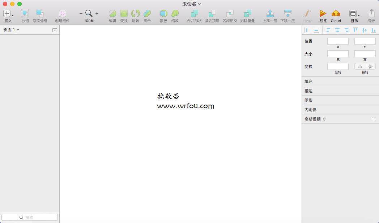Toggle horizontal flip under 翻转
379x223 pixels.
pyautogui.click(x=360, y=66)
